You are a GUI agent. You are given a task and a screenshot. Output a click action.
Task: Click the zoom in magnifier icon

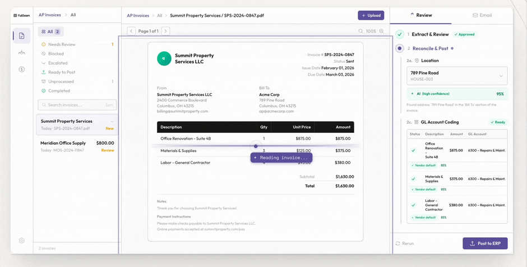pos(381,31)
